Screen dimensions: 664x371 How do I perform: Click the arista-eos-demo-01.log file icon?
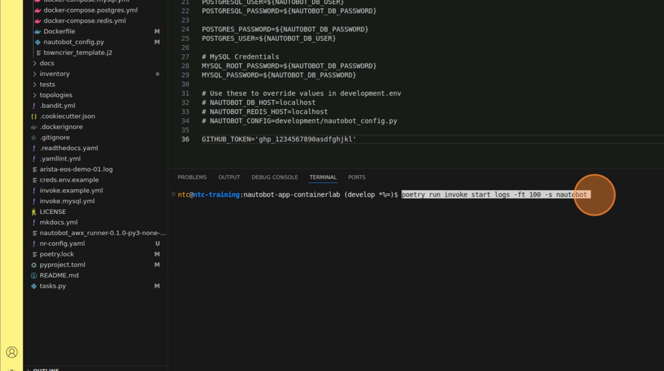coord(35,169)
